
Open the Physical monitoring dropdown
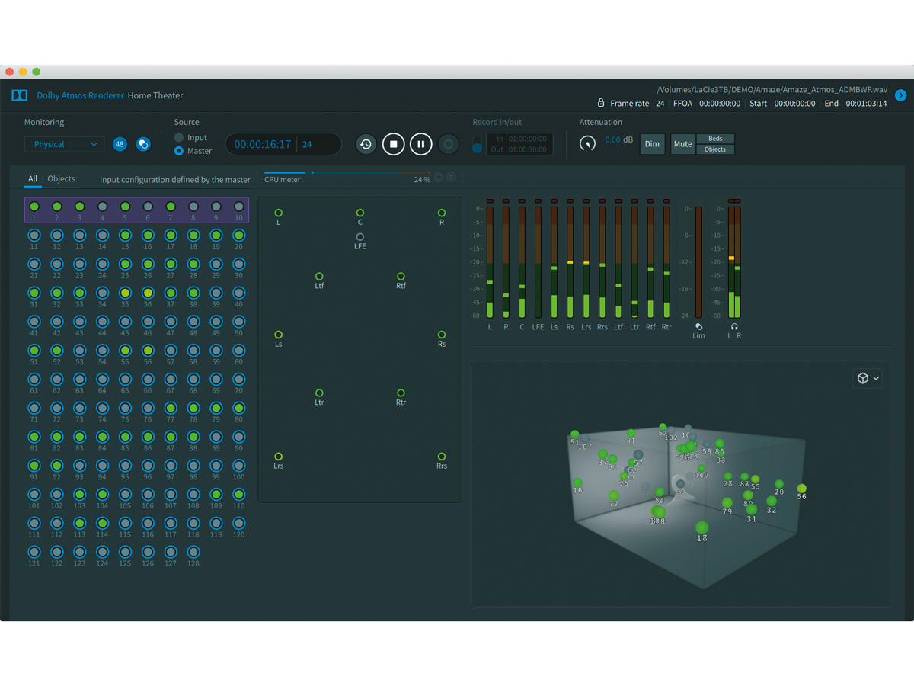[64, 144]
